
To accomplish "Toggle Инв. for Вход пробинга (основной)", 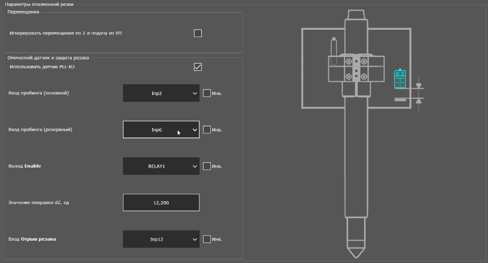I will pos(206,93).
